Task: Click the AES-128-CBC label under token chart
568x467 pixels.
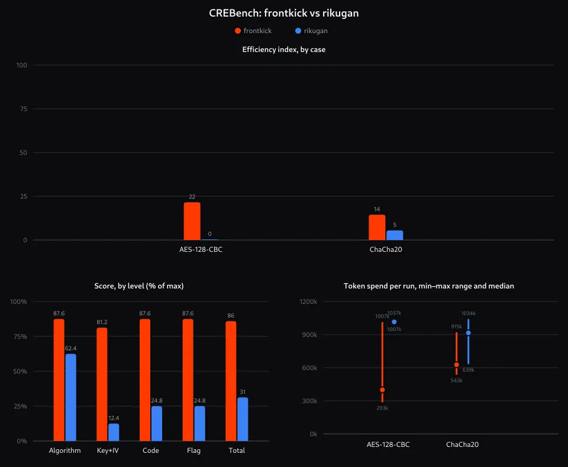Action: point(388,445)
